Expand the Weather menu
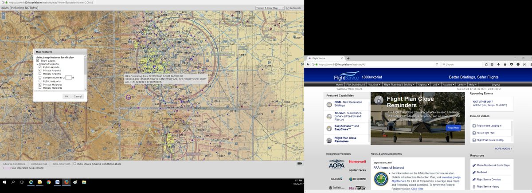The height and width of the screenshot is (193, 532). point(374,84)
